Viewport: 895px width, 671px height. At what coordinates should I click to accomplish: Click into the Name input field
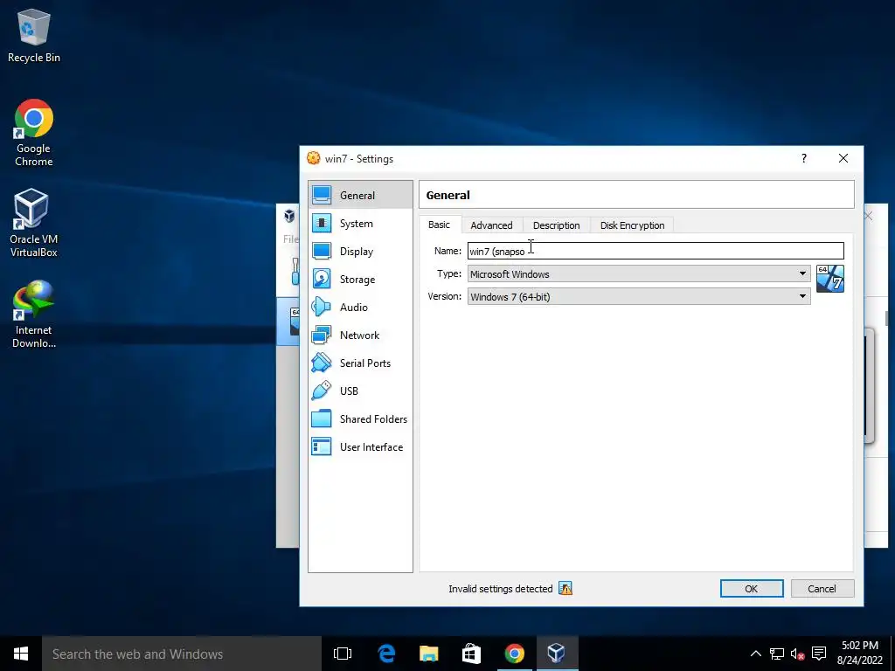656,251
